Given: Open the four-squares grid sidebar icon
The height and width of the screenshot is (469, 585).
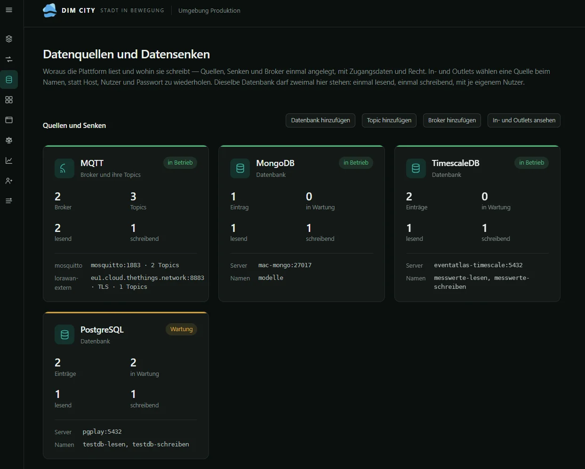Looking at the screenshot, I should coord(9,100).
